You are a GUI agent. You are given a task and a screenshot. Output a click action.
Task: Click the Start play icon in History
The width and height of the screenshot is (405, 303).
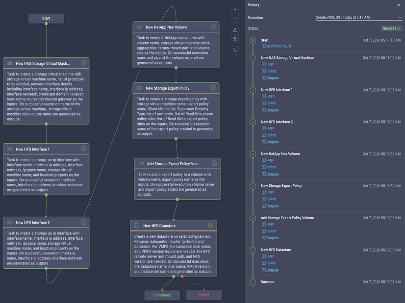pos(253,40)
